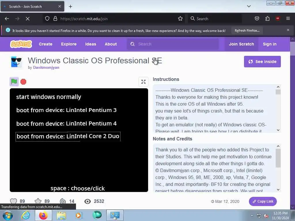295x221 pixels.
Task: Open Davitmomjyan's avatar thumbnail
Action: pyautogui.click(x=16, y=62)
